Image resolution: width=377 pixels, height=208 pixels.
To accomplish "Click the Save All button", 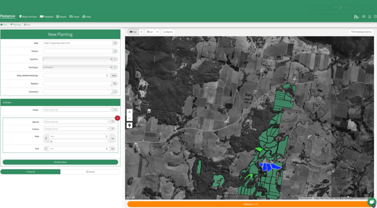I will [30, 172].
